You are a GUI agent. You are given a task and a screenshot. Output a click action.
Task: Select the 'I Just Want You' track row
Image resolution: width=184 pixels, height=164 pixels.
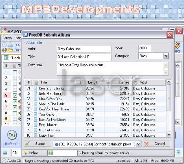tap(95, 99)
